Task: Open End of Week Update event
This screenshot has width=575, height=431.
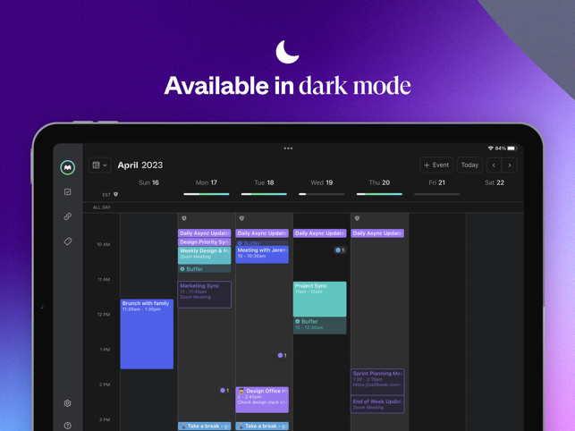Action: pos(377,404)
